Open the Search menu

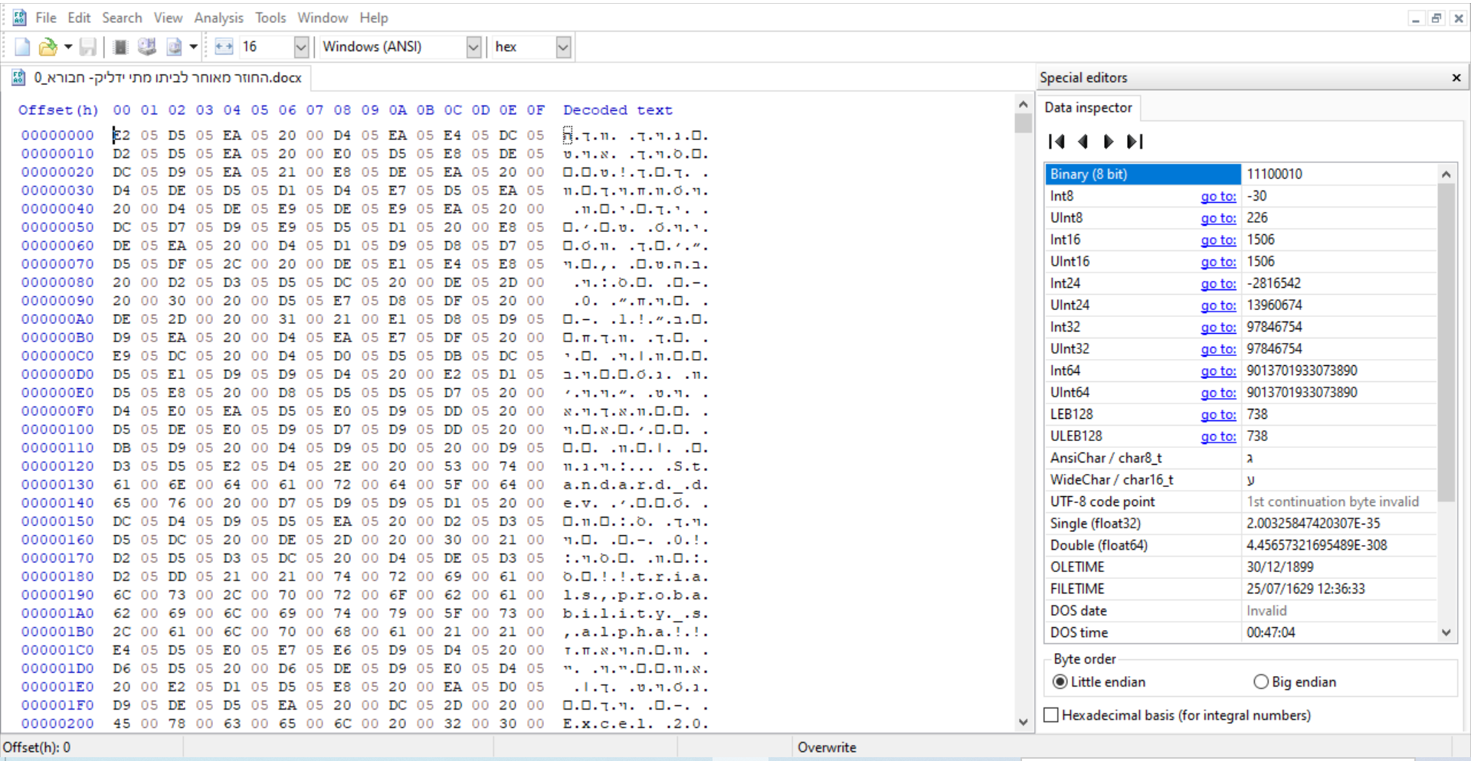pos(122,18)
